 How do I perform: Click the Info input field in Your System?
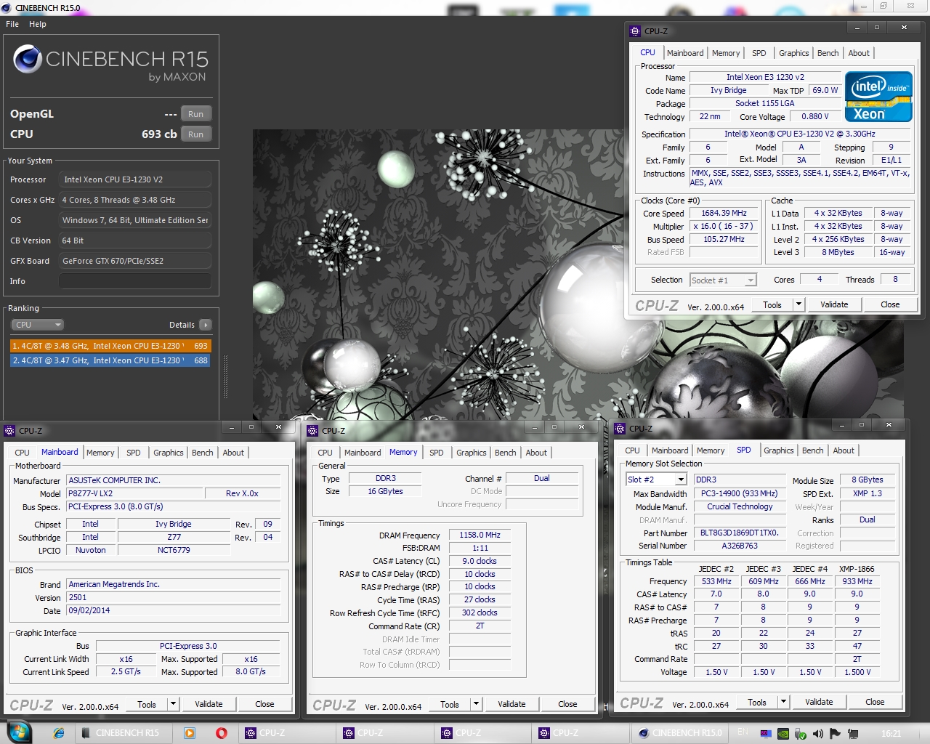coord(135,281)
